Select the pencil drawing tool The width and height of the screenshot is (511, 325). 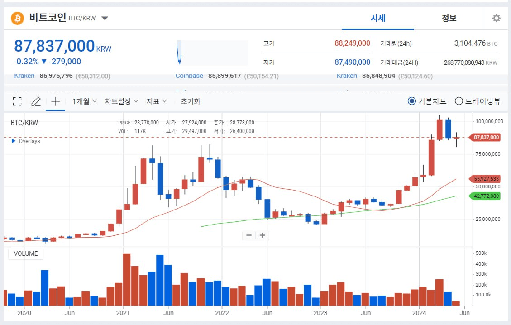tap(36, 101)
